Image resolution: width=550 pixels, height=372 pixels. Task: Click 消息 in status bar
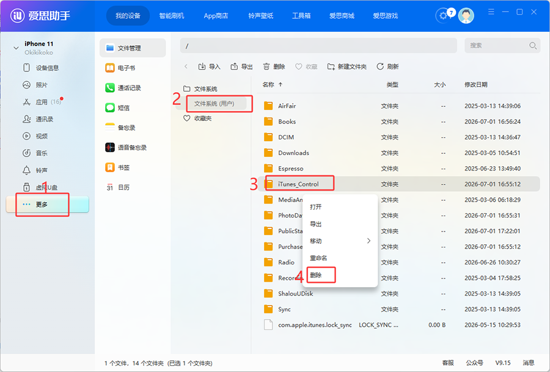[x=529, y=363]
